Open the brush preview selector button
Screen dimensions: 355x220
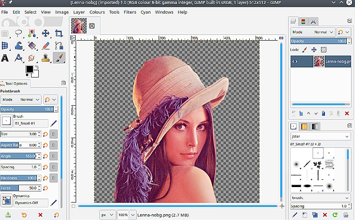click(x=6, y=121)
